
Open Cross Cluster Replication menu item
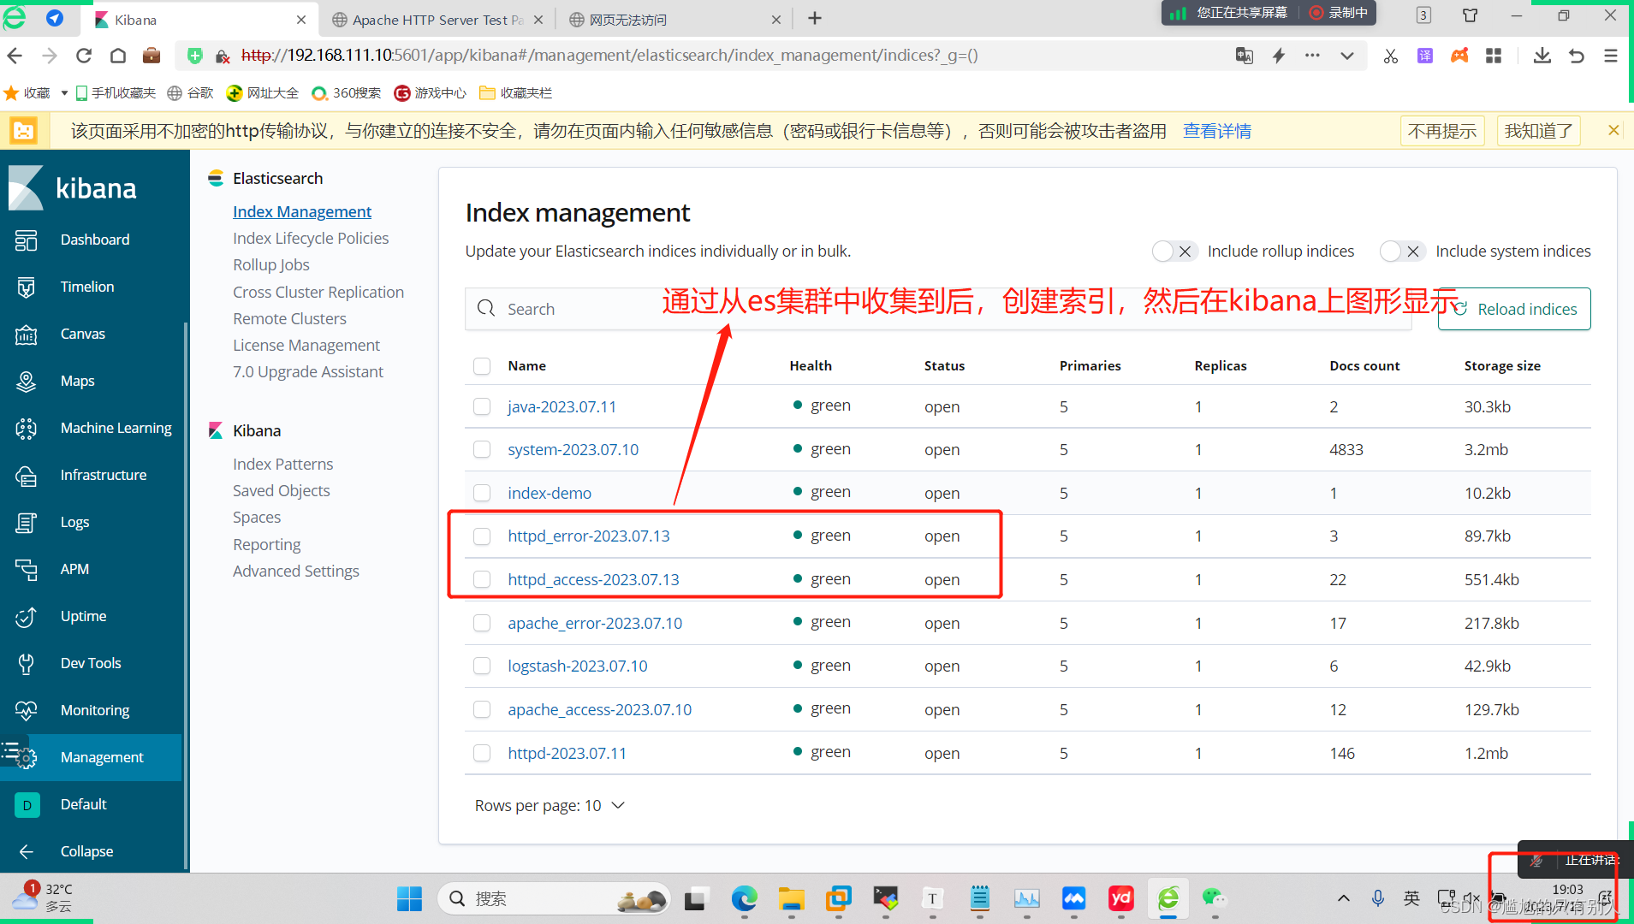(318, 293)
